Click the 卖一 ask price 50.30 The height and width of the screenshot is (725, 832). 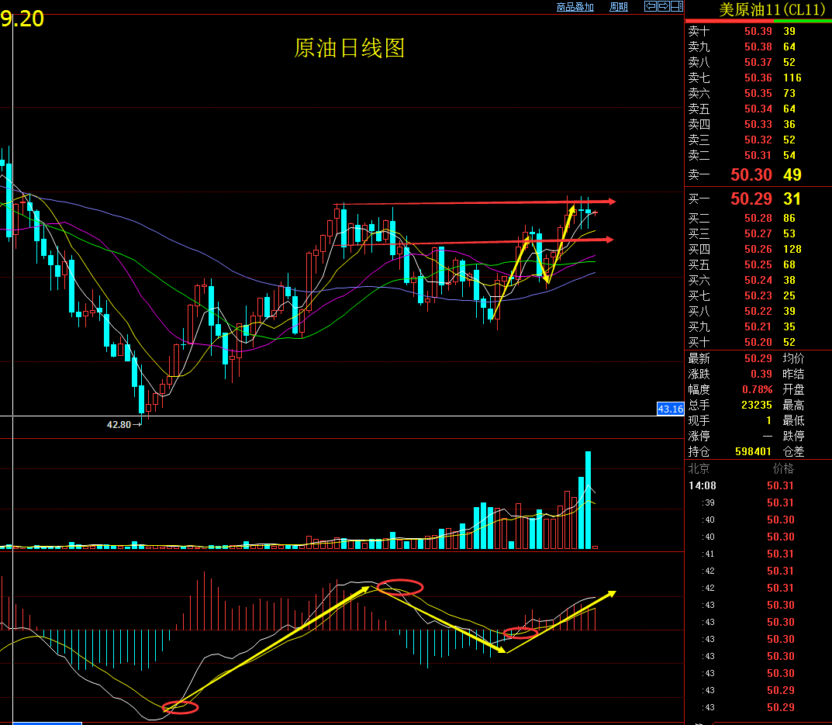point(751,174)
